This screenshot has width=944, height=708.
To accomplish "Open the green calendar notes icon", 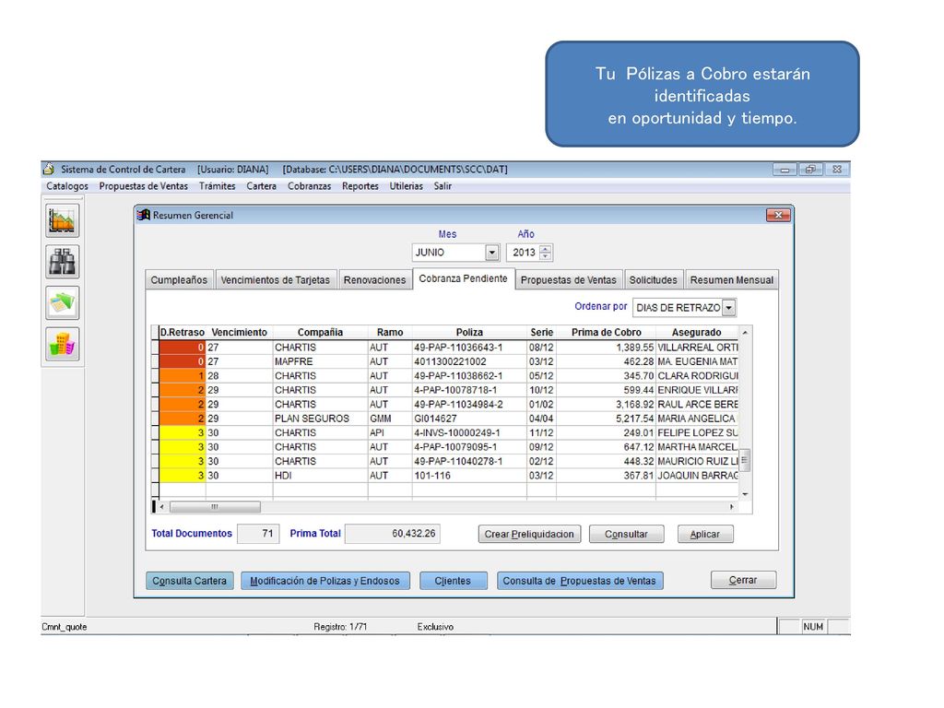I will pyautogui.click(x=63, y=302).
